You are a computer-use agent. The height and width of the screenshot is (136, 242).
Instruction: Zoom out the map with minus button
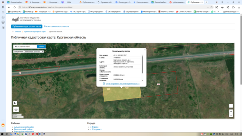tap(231, 115)
